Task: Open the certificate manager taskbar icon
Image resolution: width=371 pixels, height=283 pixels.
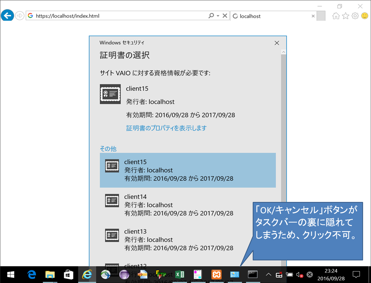Action: tap(234, 274)
